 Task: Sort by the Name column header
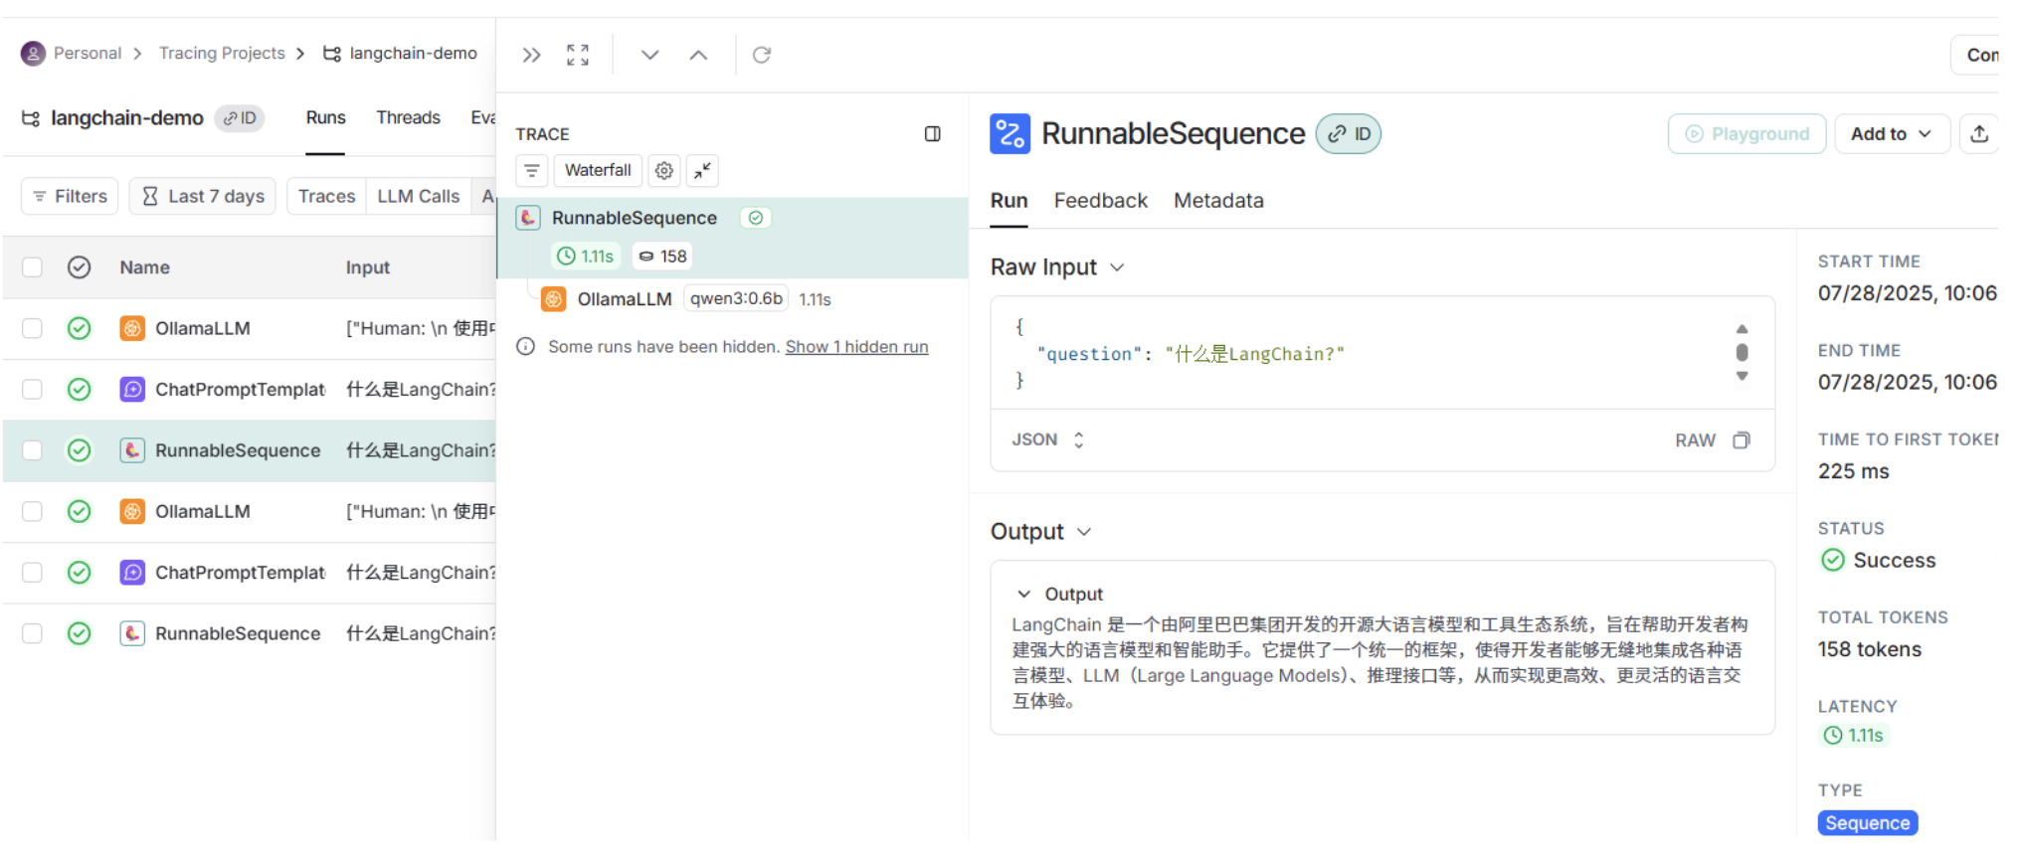point(144,267)
